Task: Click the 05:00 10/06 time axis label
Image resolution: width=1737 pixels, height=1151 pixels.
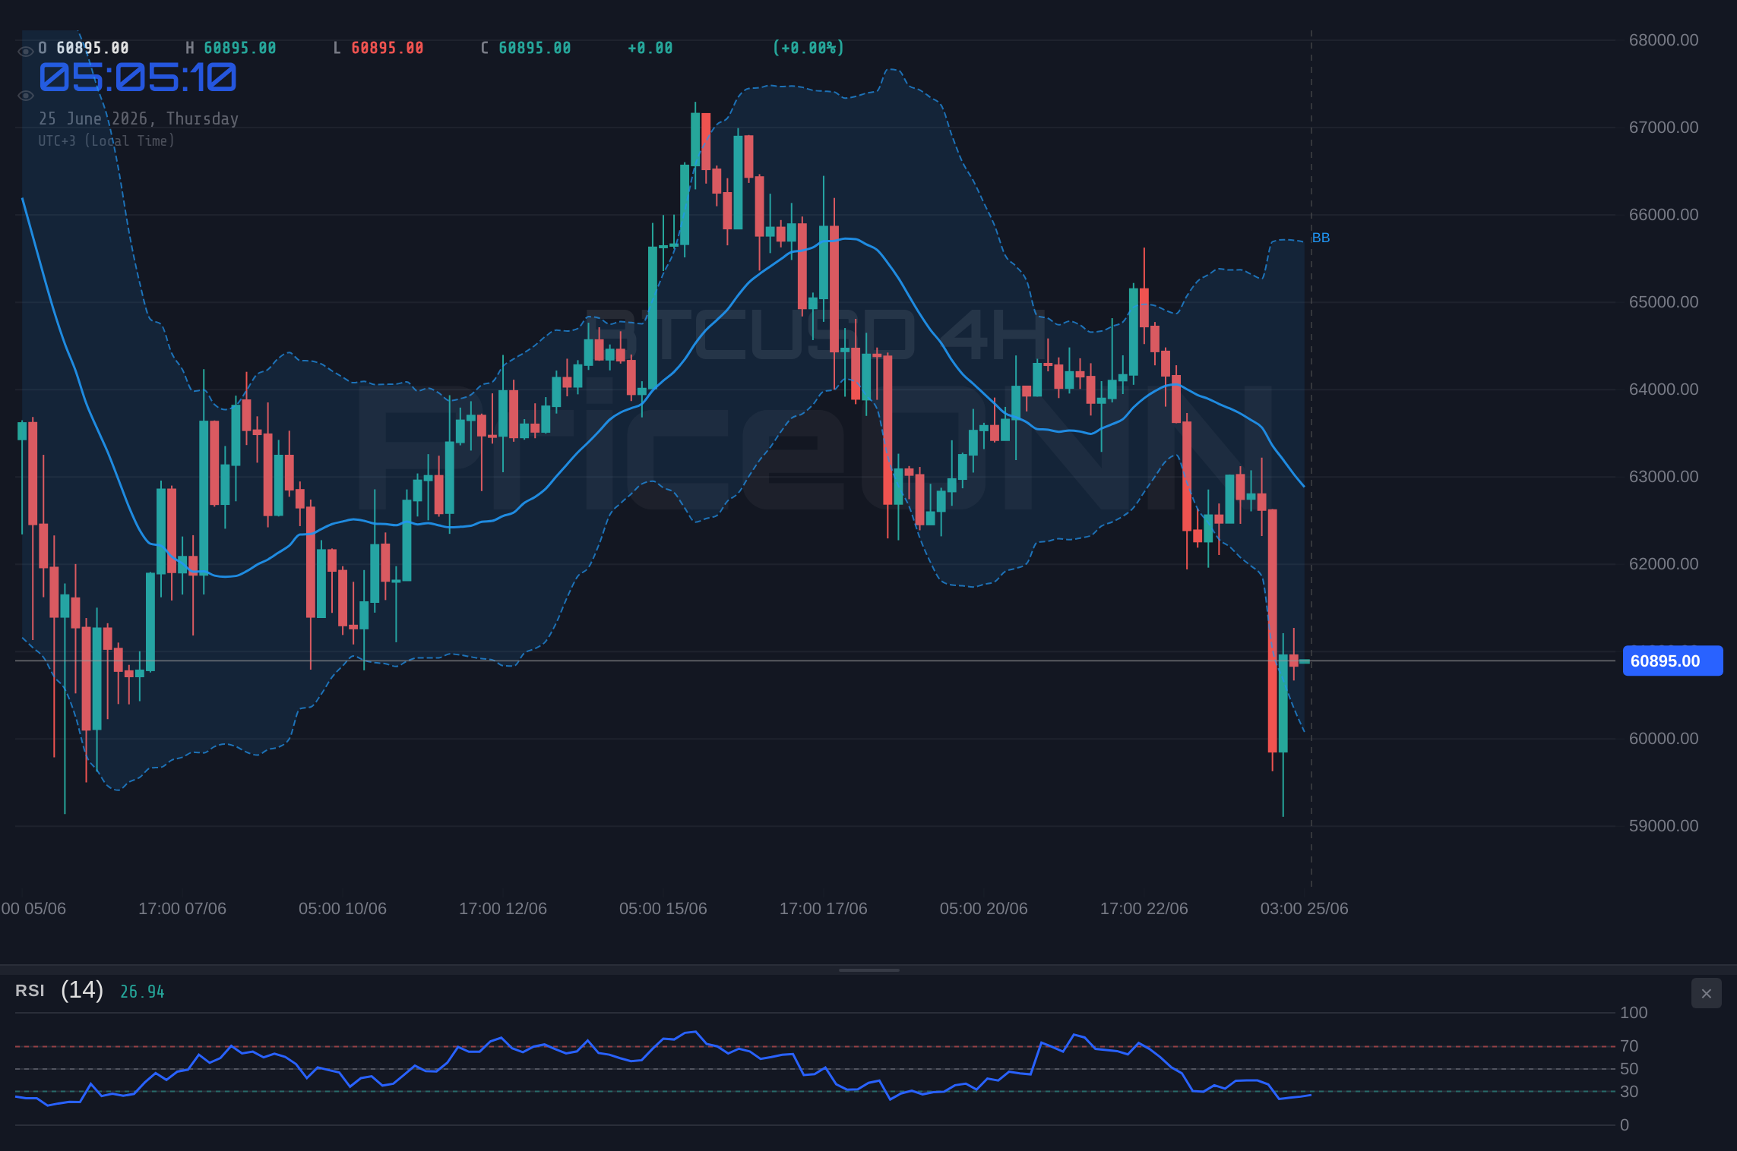Action: click(343, 909)
